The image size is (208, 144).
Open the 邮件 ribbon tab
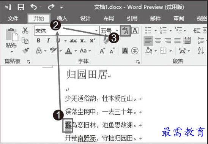[x=155, y=19]
